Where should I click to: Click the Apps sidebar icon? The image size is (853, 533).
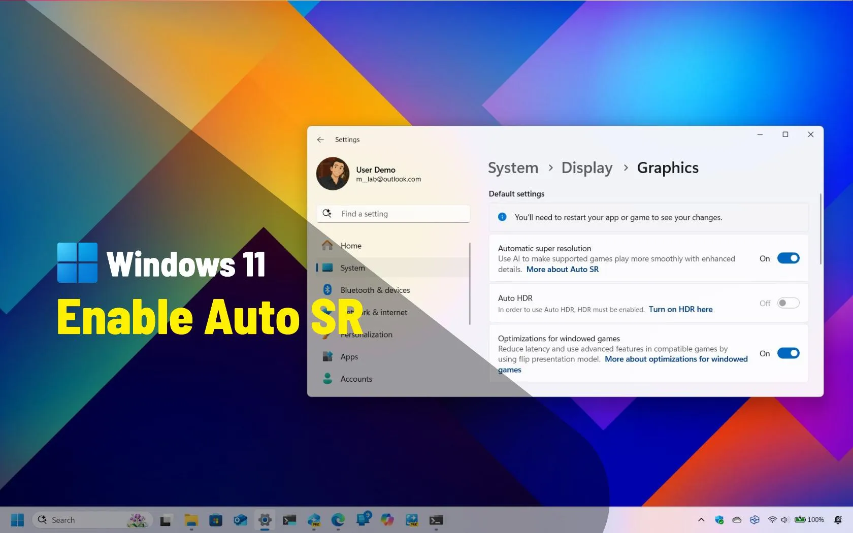click(327, 356)
